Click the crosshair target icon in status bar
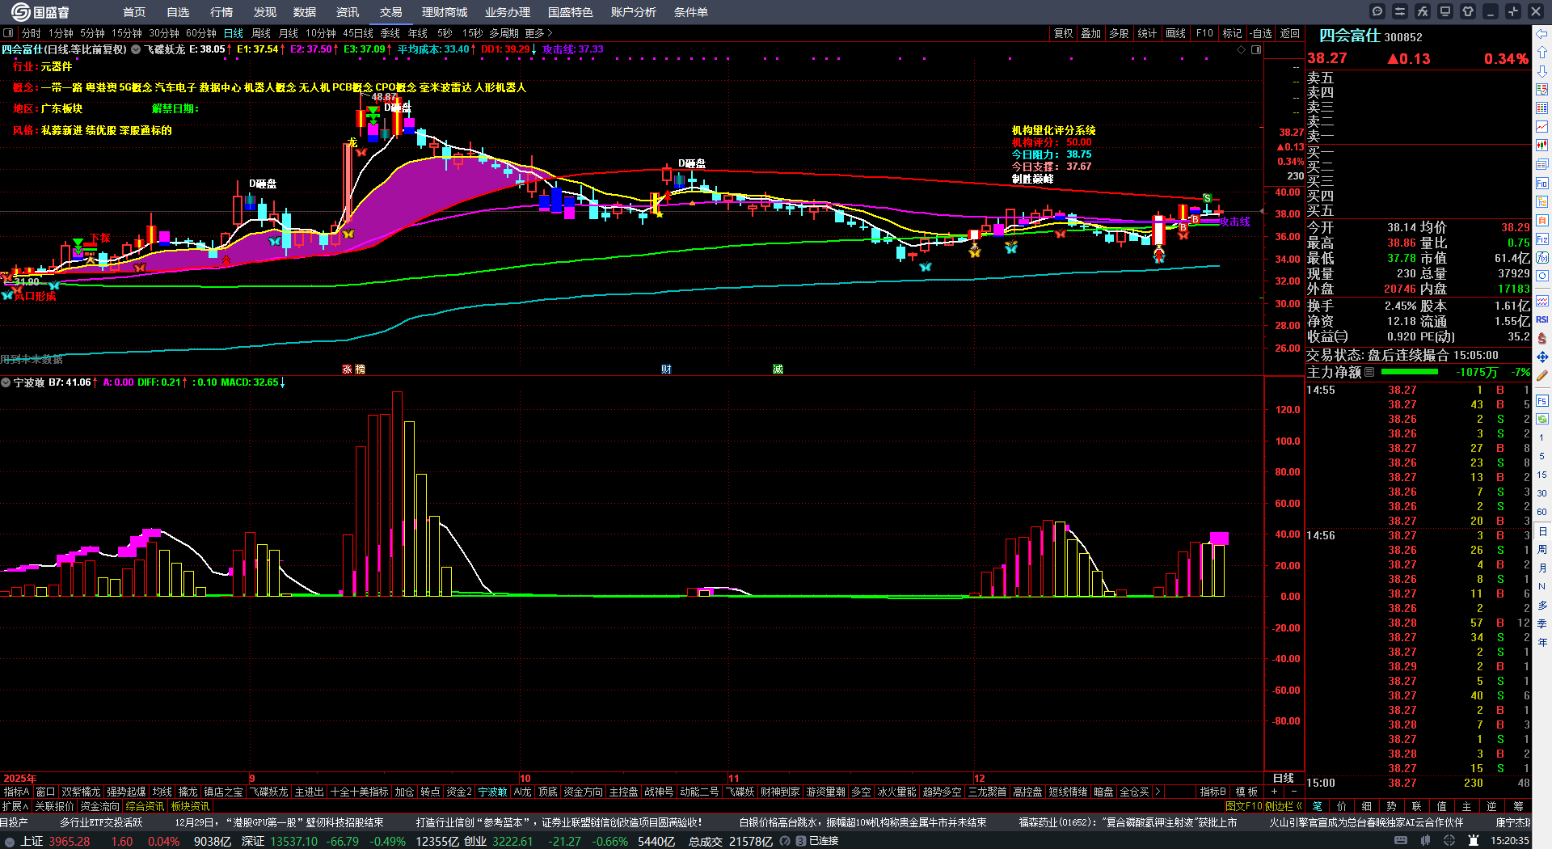This screenshot has width=1552, height=849. pyautogui.click(x=1451, y=841)
